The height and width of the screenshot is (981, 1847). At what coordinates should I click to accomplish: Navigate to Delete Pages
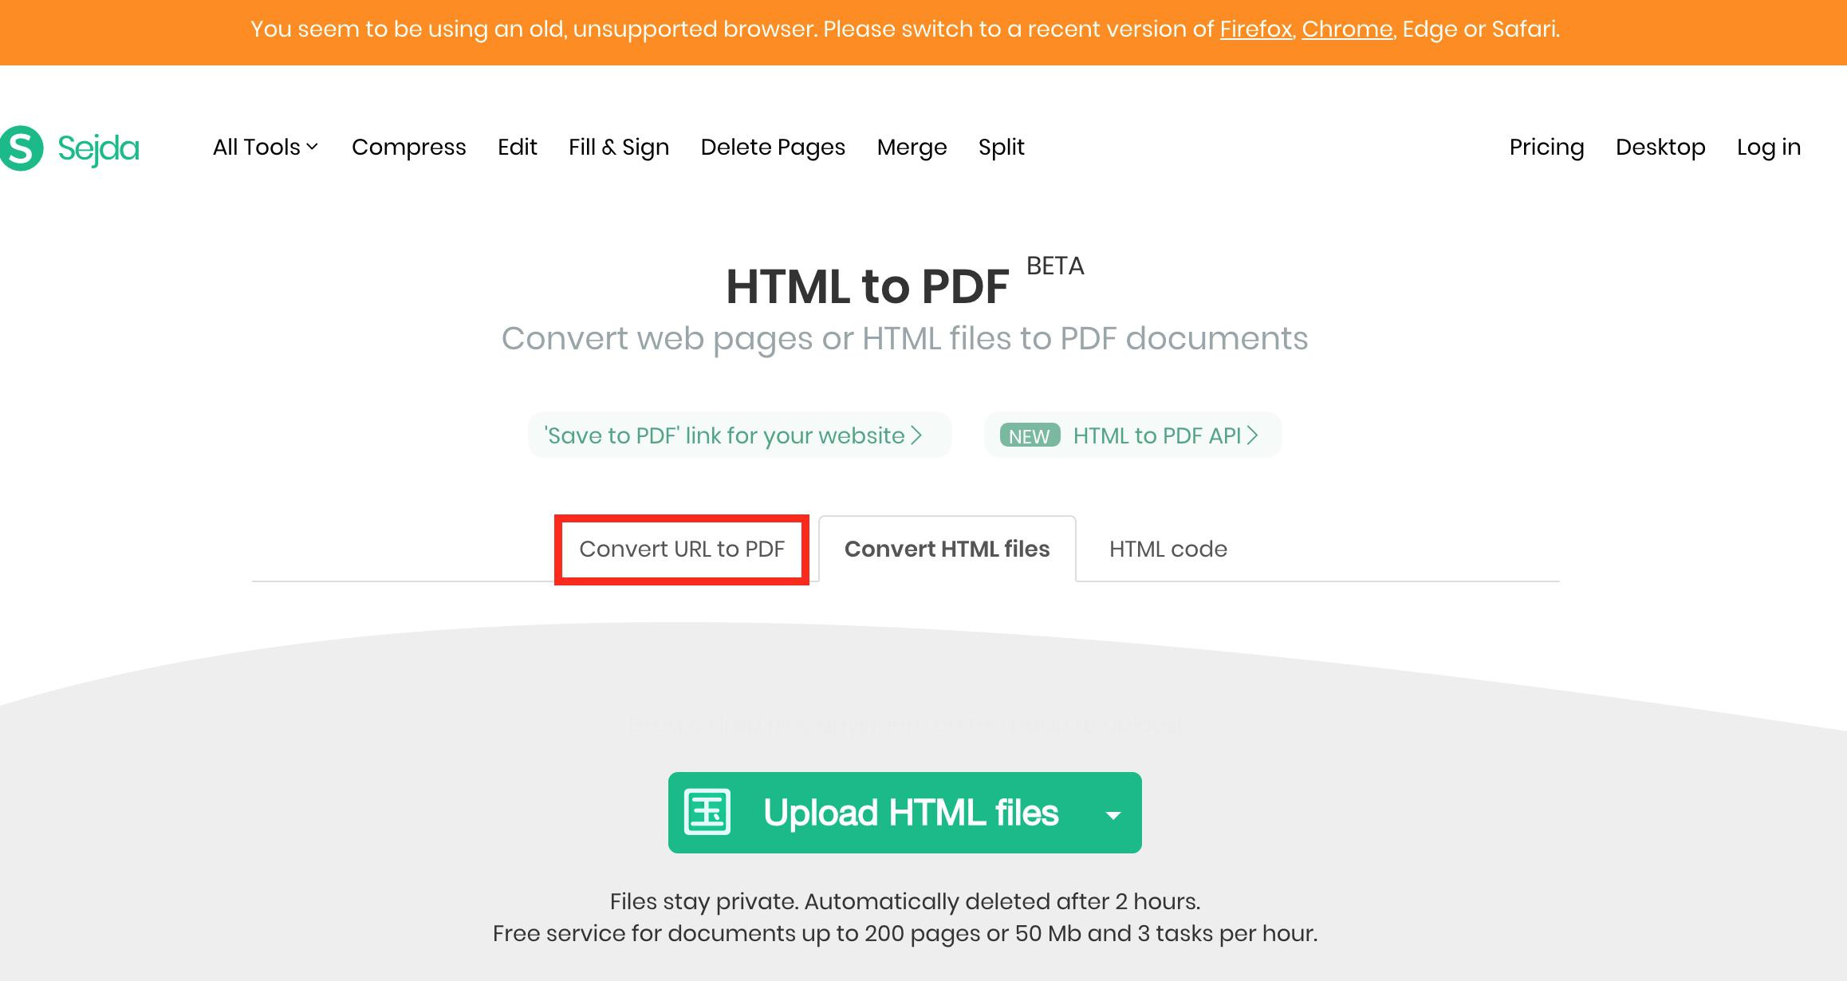pos(773,148)
